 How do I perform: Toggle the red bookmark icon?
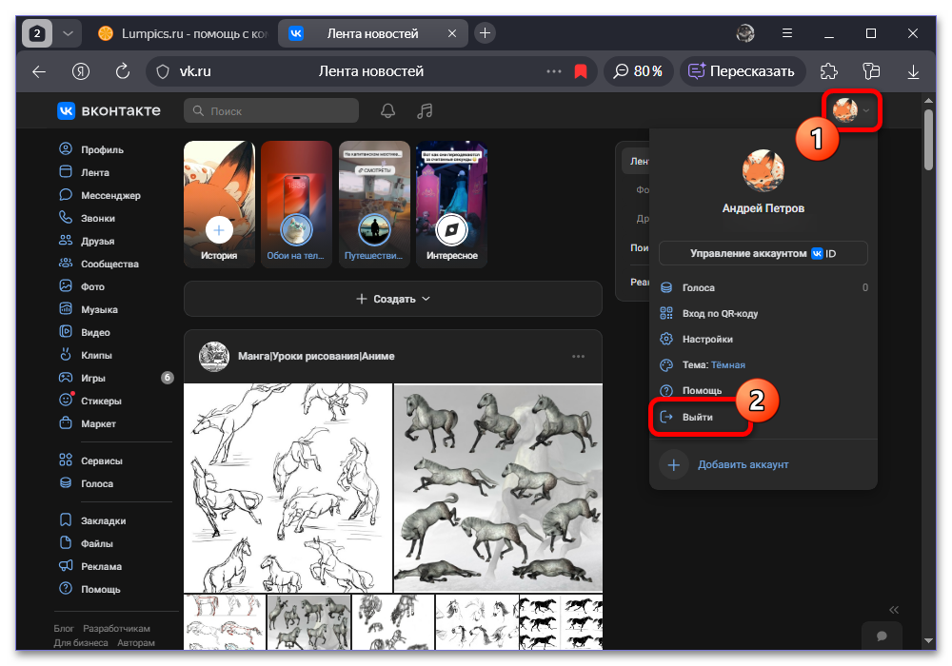pyautogui.click(x=581, y=71)
